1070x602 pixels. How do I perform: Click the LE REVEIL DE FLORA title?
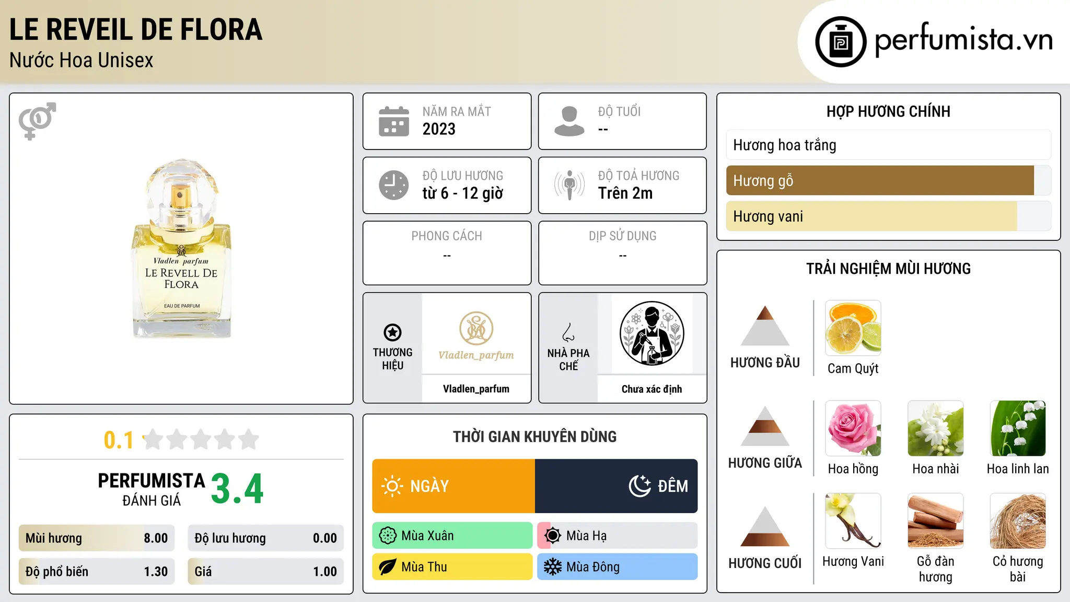tap(136, 29)
